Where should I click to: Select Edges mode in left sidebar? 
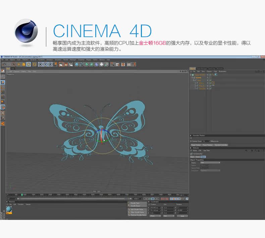click(3, 97)
